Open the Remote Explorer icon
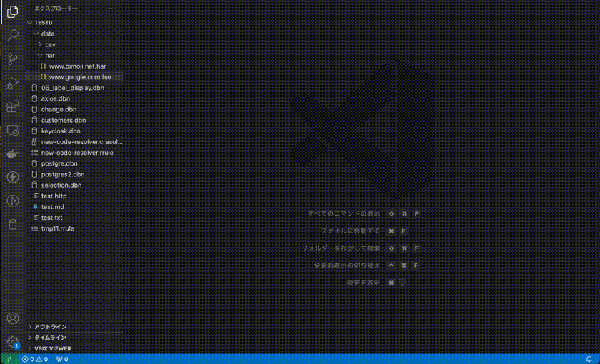Screen dimensions: 600x364 13,130
